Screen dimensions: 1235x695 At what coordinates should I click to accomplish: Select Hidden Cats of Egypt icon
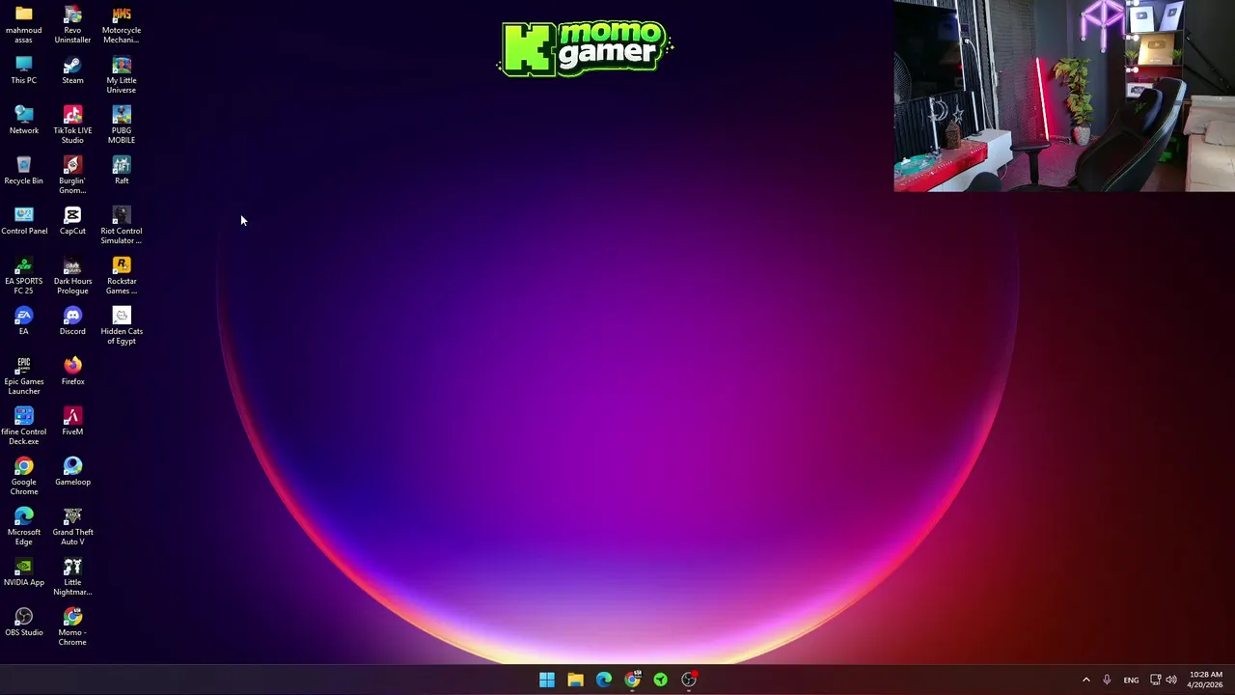click(x=122, y=326)
